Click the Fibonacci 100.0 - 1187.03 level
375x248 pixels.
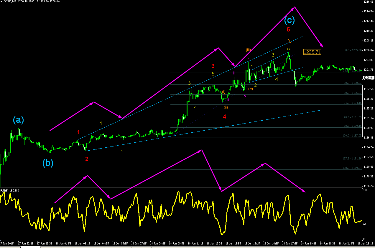tap(353, 136)
